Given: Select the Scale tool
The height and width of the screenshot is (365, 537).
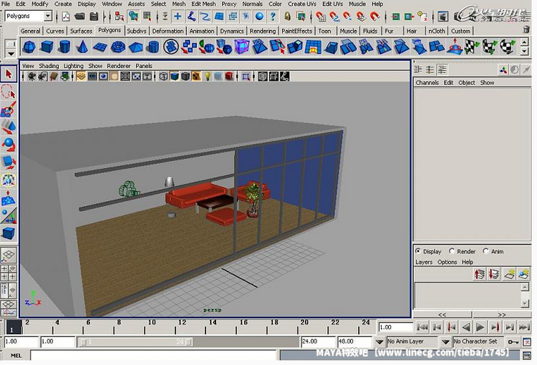Looking at the screenshot, I should tap(9, 162).
